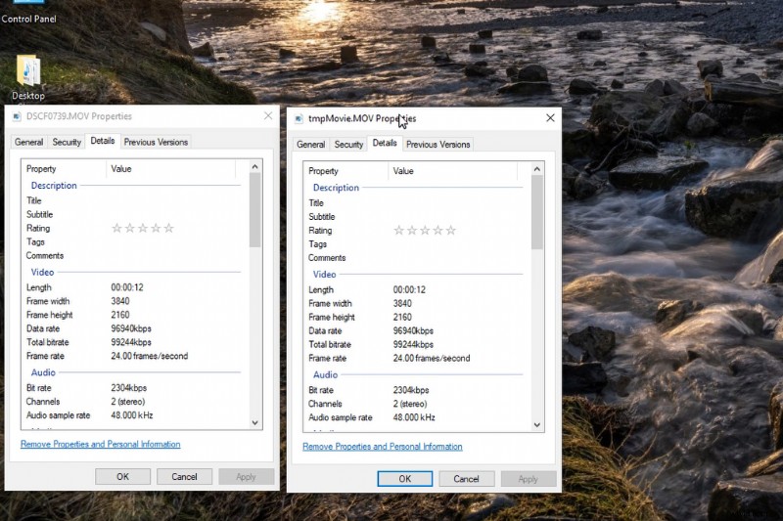Set fifth rating star in tmpMovie.MOV Properties
Viewport: 783px width, 521px height.
click(450, 231)
